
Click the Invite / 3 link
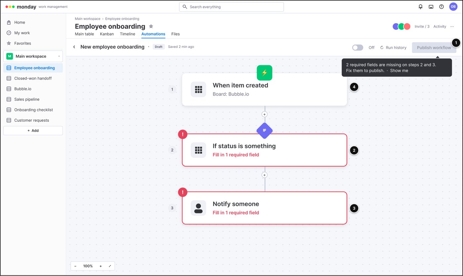click(422, 27)
